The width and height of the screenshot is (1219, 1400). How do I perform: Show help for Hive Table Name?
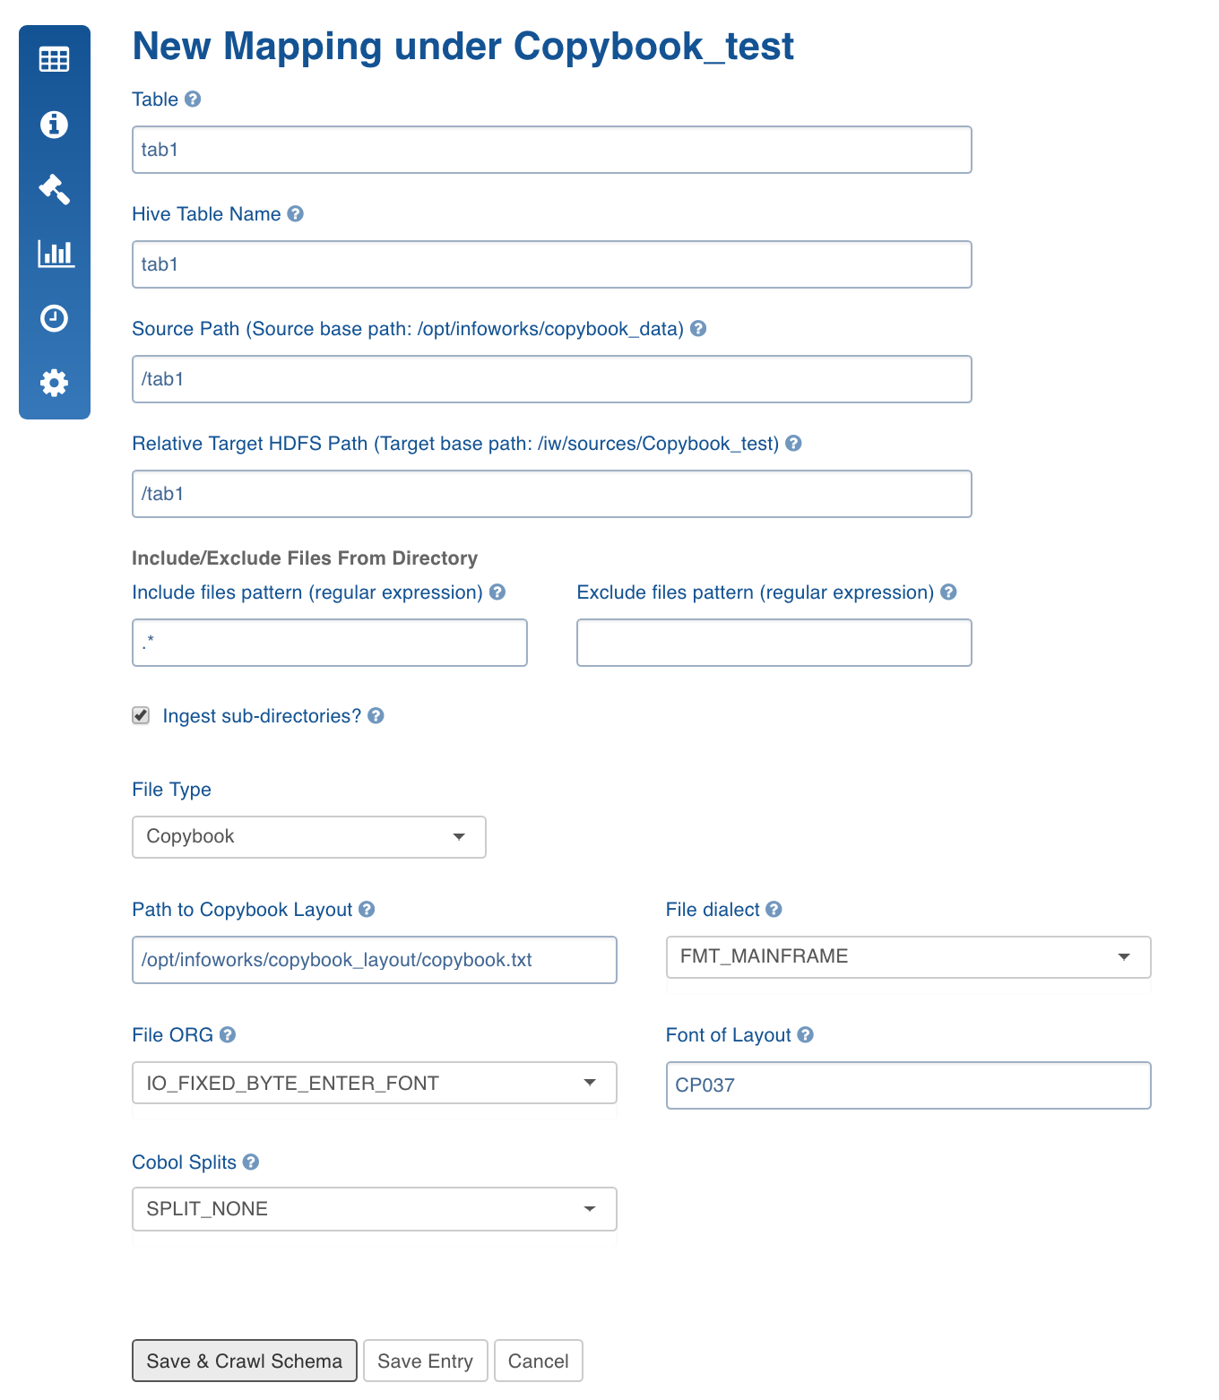point(295,214)
